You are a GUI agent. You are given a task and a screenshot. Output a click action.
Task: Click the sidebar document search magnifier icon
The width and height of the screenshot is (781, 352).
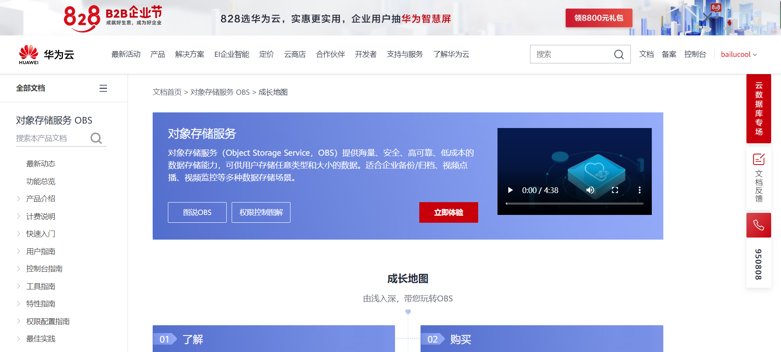pos(96,138)
